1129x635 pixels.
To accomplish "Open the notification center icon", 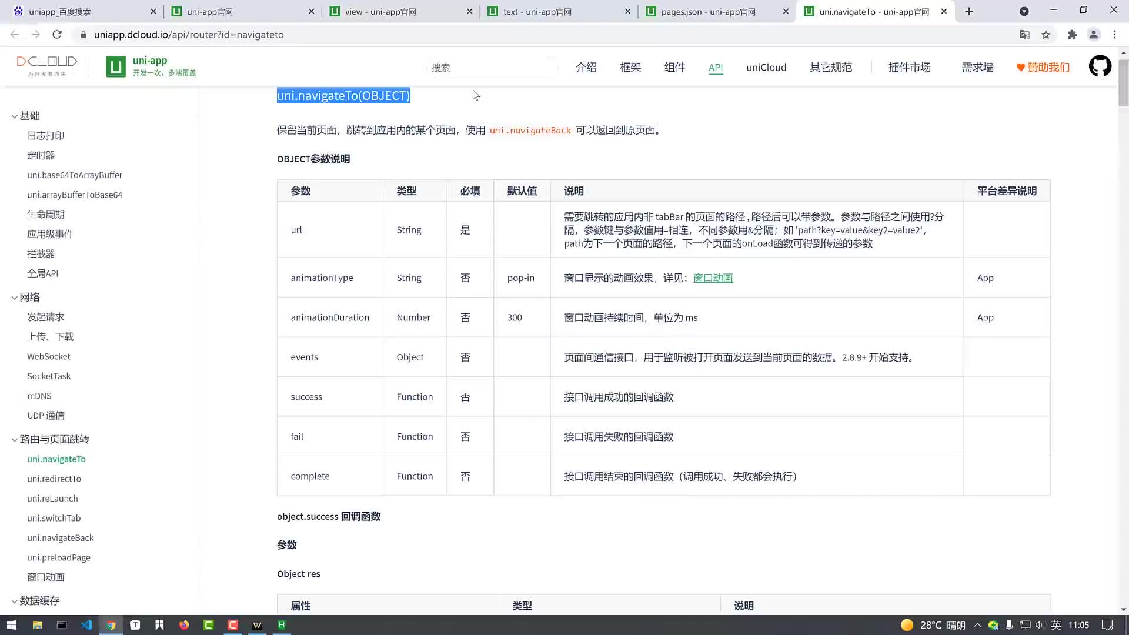I will click(x=1107, y=625).
